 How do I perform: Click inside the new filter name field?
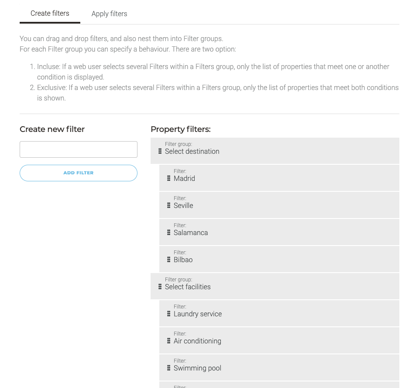(x=79, y=149)
